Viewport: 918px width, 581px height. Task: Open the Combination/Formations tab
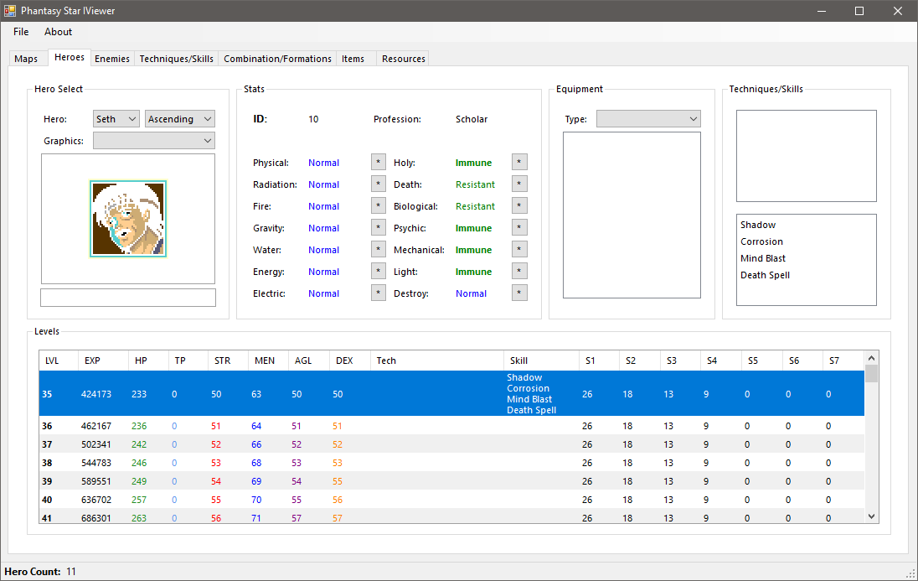click(277, 59)
